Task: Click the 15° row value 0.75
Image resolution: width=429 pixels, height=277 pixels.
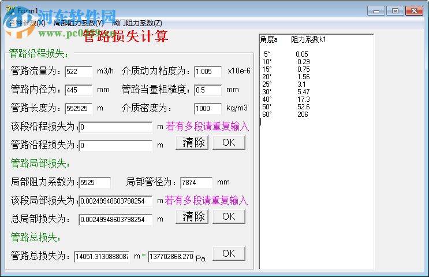Action: pos(304,69)
